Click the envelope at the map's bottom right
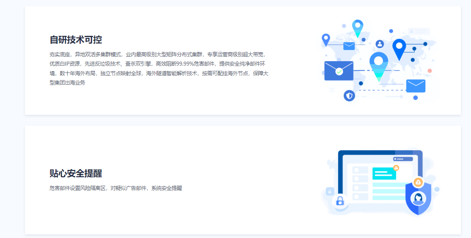471x238 pixels. point(416,86)
